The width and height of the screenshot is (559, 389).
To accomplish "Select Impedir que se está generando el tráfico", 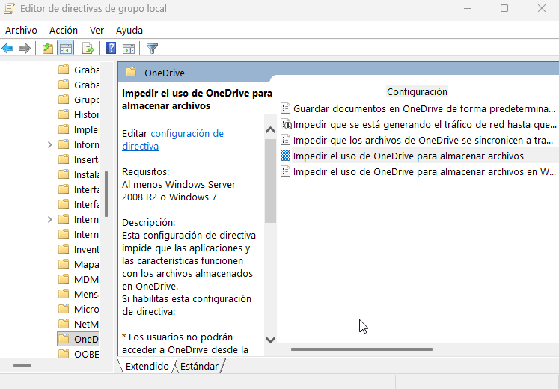I will 424,124.
